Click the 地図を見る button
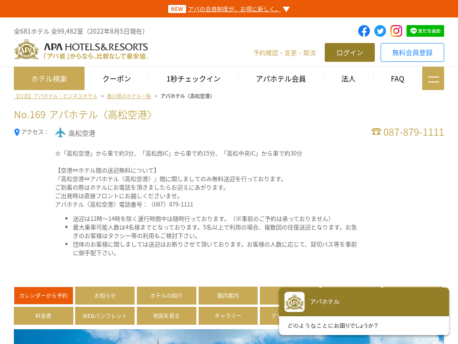 [166, 316]
